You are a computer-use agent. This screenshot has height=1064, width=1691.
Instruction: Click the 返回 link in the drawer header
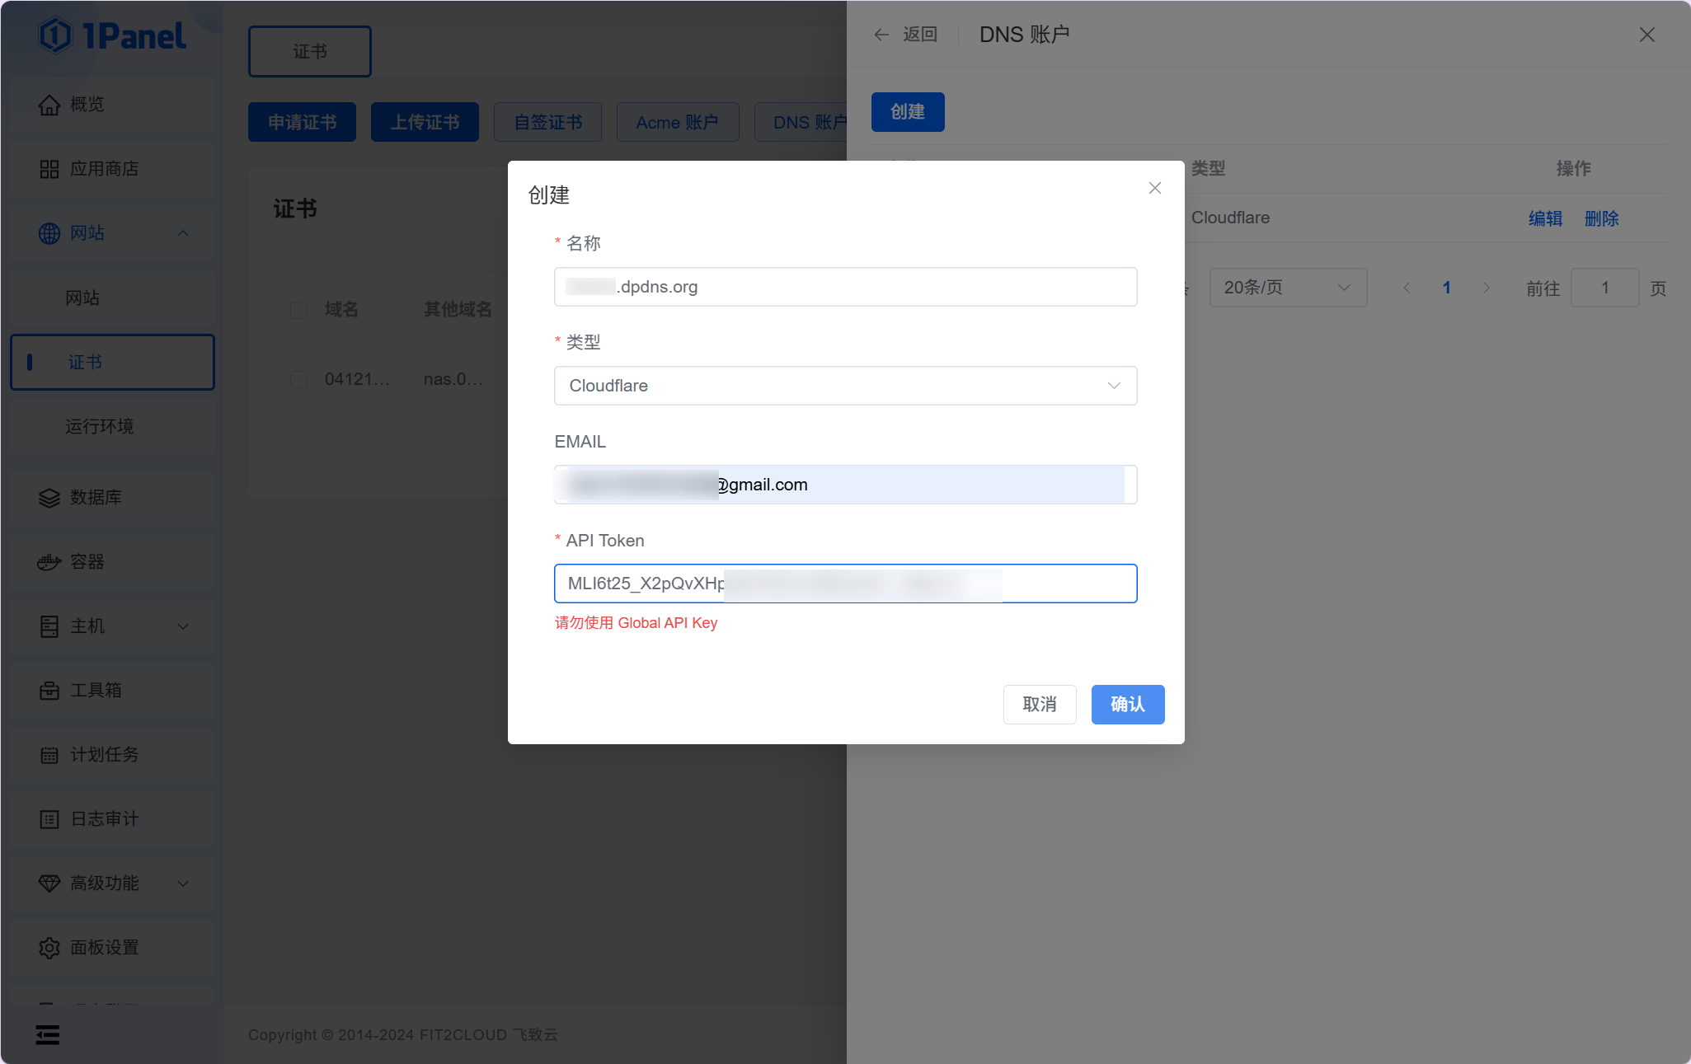[920, 35]
